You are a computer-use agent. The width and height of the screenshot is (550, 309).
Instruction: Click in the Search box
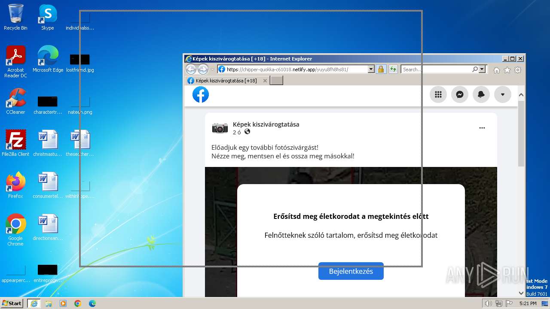[x=436, y=69]
